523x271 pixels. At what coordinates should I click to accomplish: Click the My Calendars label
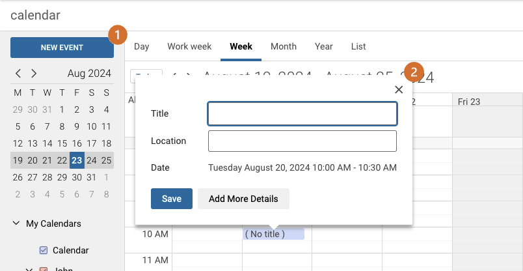[53, 223]
